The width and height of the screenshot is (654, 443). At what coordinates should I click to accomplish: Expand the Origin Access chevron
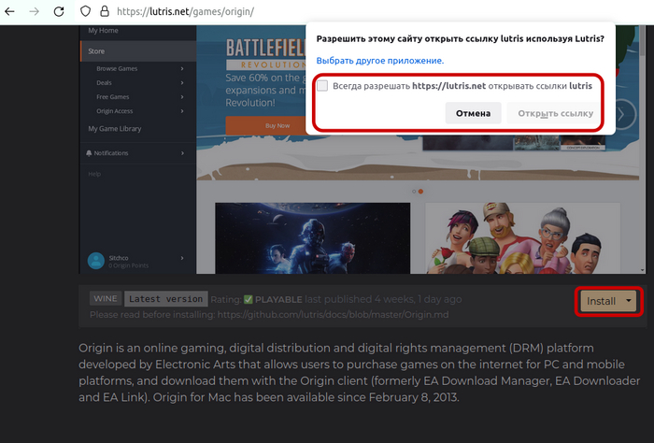[x=182, y=111]
